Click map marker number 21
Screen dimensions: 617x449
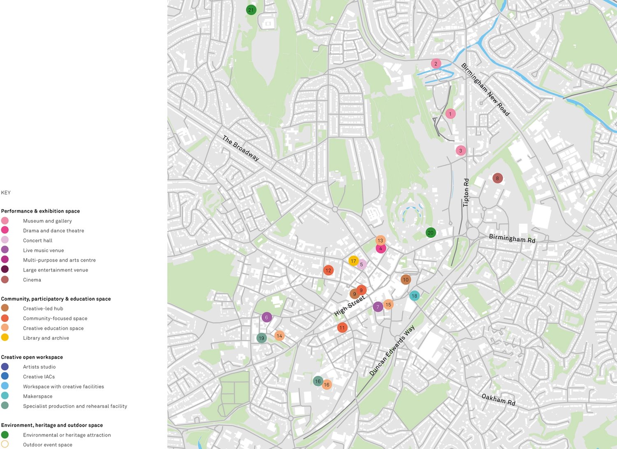pyautogui.click(x=251, y=10)
